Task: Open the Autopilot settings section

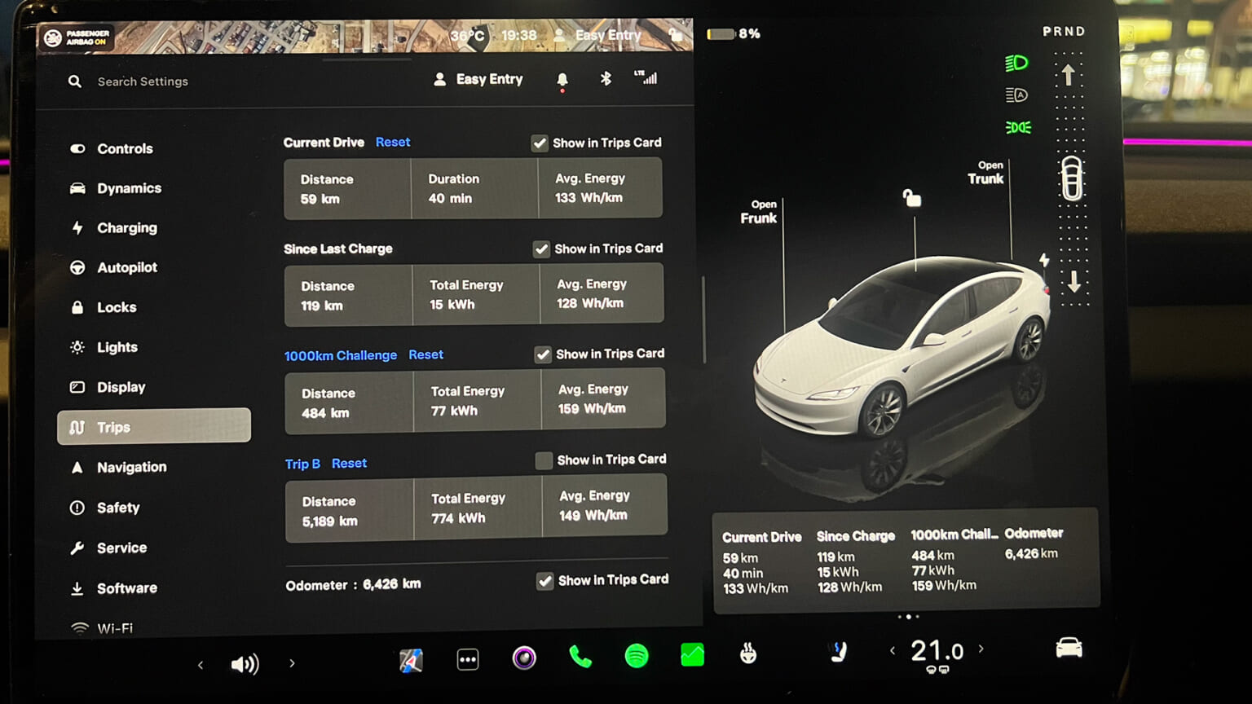Action: (126, 267)
